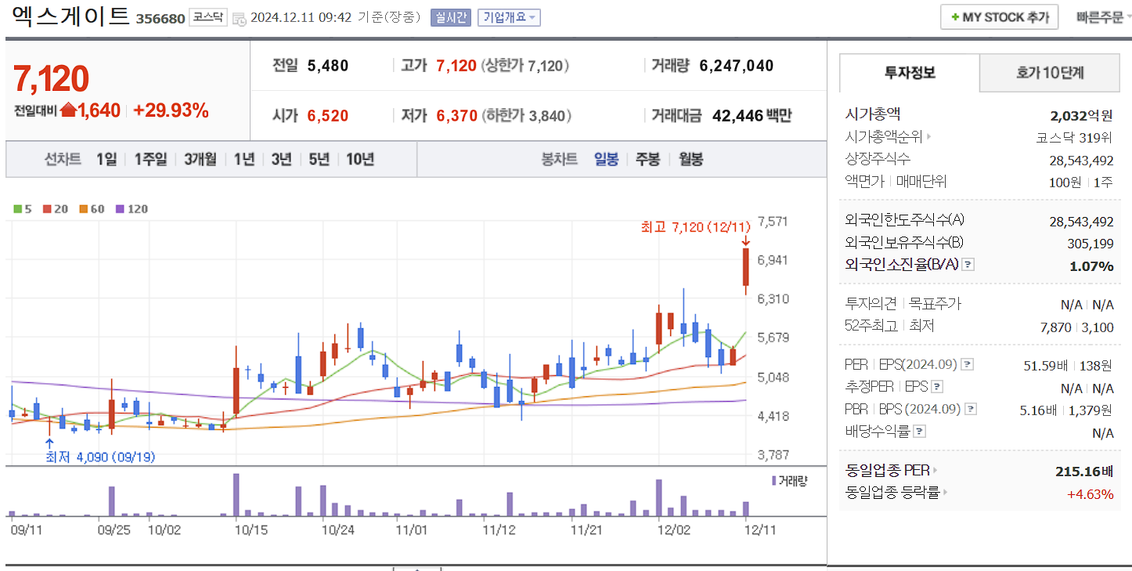Open the 추정PER help icon
This screenshot has height=571, width=1132.
[x=937, y=386]
